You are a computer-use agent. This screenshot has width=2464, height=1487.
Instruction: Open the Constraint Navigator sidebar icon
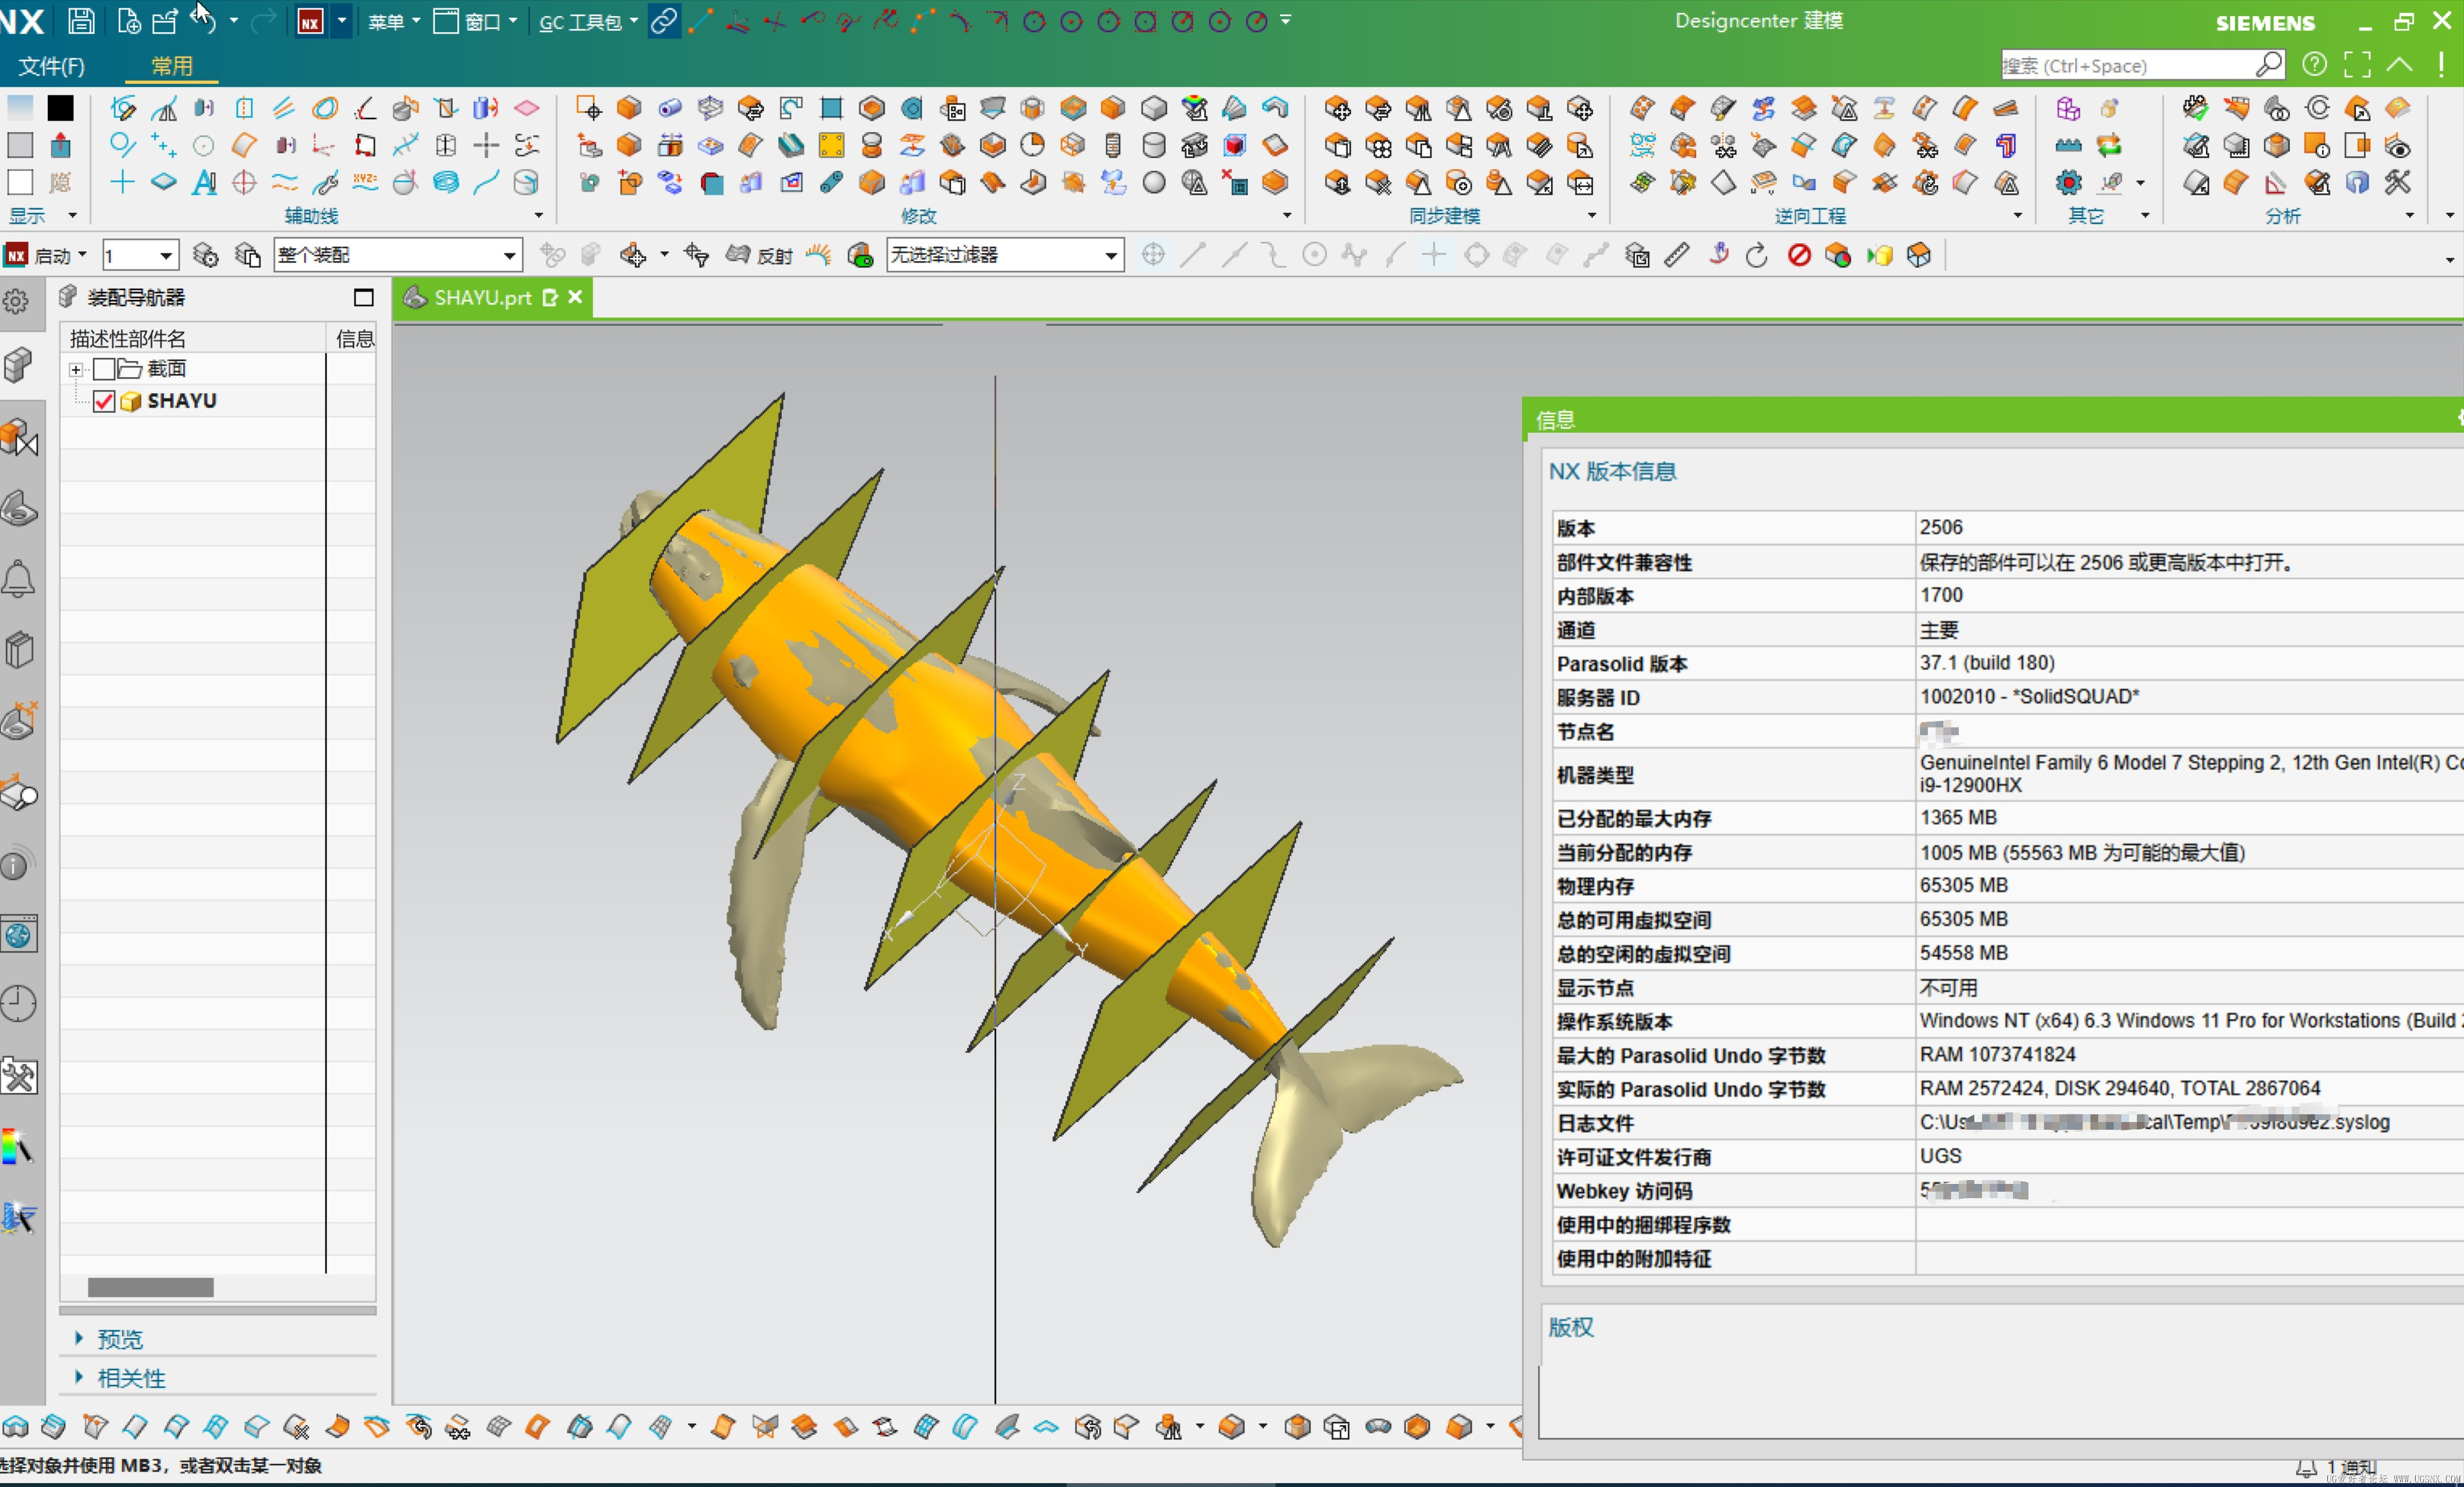[x=20, y=437]
